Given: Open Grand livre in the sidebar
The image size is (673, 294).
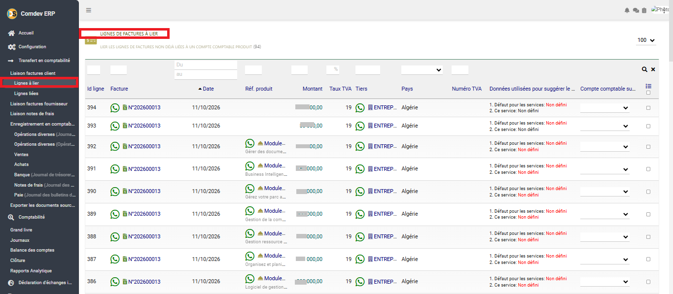Looking at the screenshot, I should pyautogui.click(x=21, y=230).
